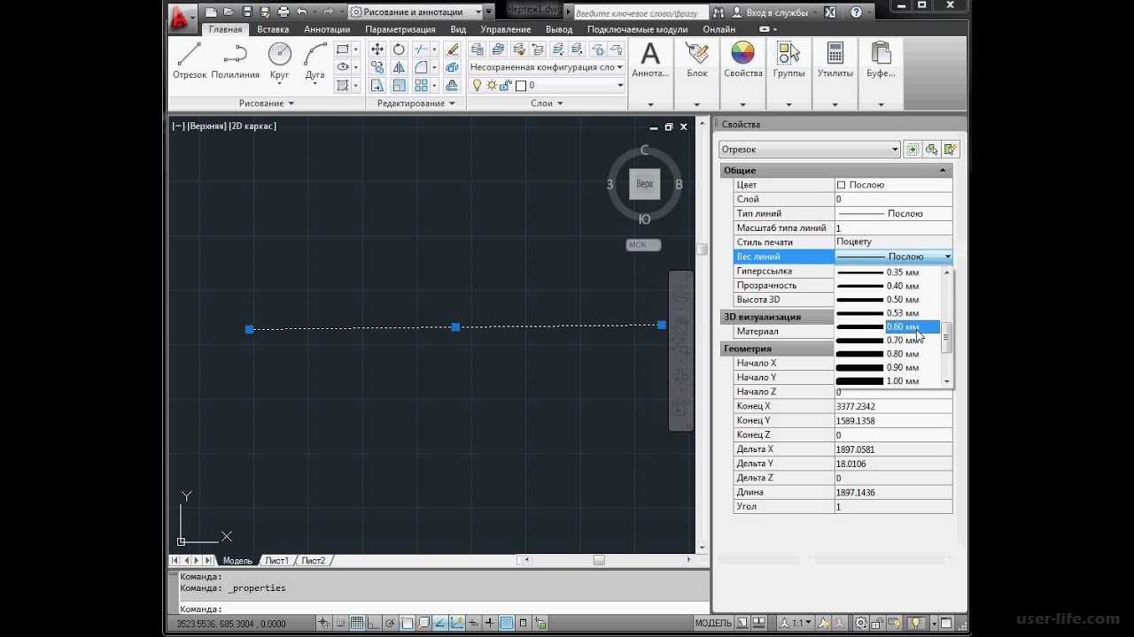Open the Layer Properties manager icon
The height and width of the screenshot is (637, 1134).
pyautogui.click(x=477, y=50)
